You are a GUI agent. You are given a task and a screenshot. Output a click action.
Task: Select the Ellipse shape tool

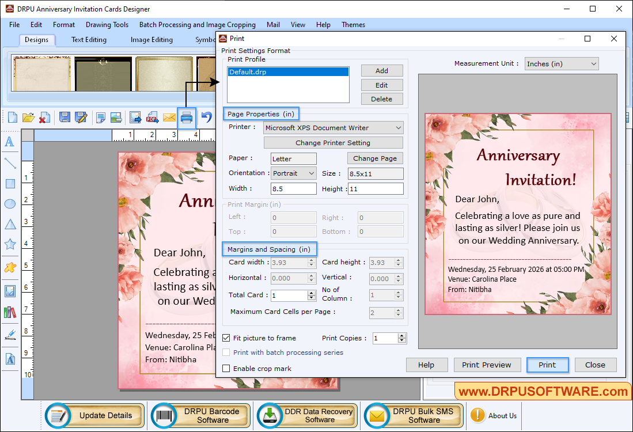[x=10, y=203]
